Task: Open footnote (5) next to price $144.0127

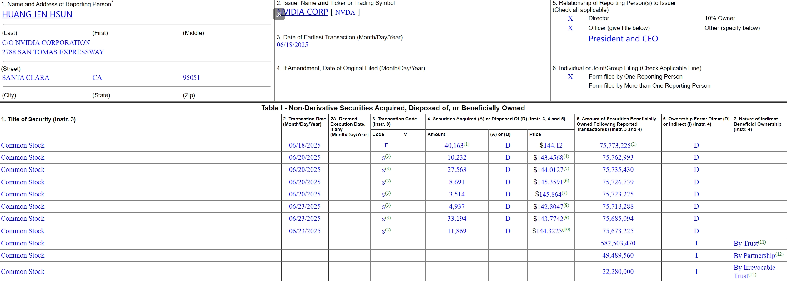Action: pyautogui.click(x=566, y=168)
